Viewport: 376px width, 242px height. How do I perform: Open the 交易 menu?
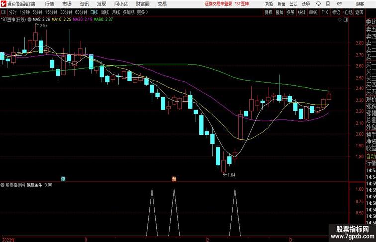pyautogui.click(x=162, y=4)
